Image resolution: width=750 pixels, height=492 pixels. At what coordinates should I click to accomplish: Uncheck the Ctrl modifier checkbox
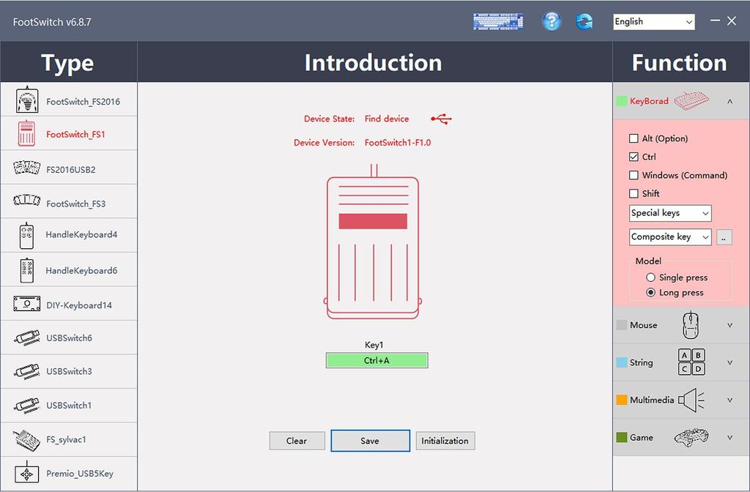tap(634, 157)
